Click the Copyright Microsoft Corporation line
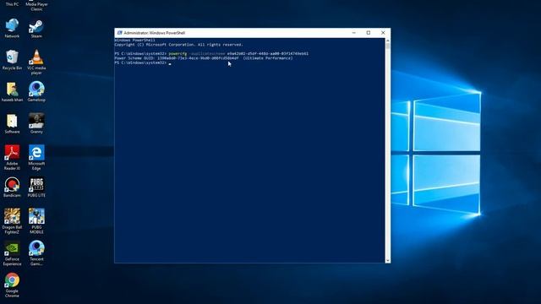The image size is (541, 304). (x=178, y=45)
